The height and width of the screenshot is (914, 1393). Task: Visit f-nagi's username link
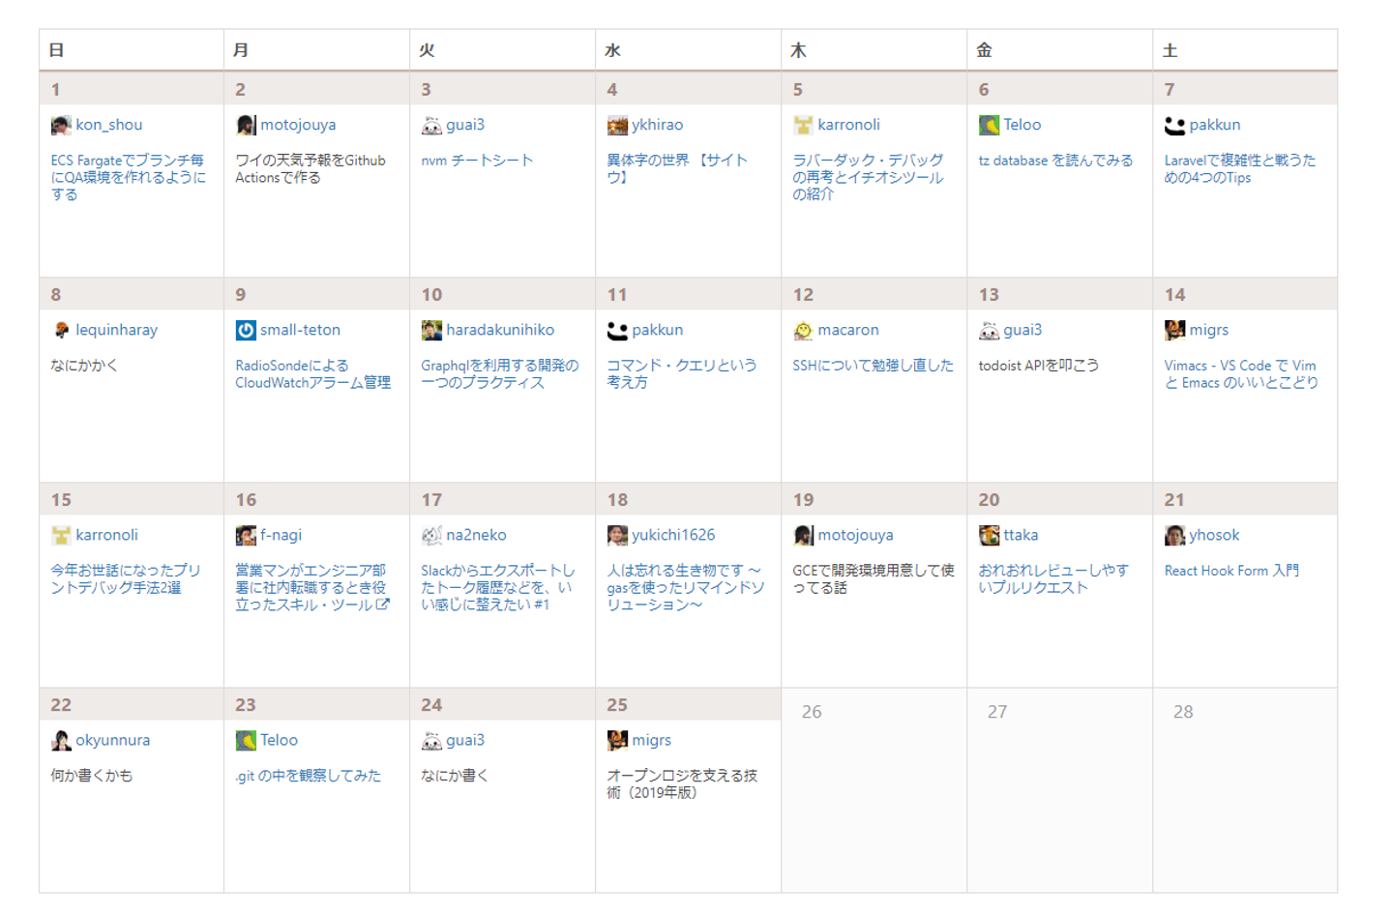(281, 535)
